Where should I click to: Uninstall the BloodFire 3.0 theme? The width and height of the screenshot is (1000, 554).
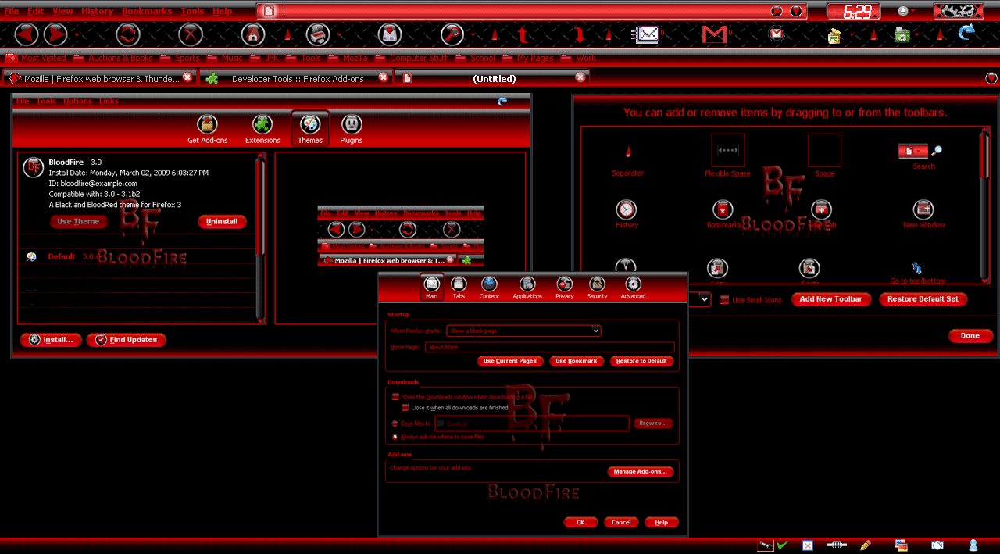pyautogui.click(x=222, y=221)
